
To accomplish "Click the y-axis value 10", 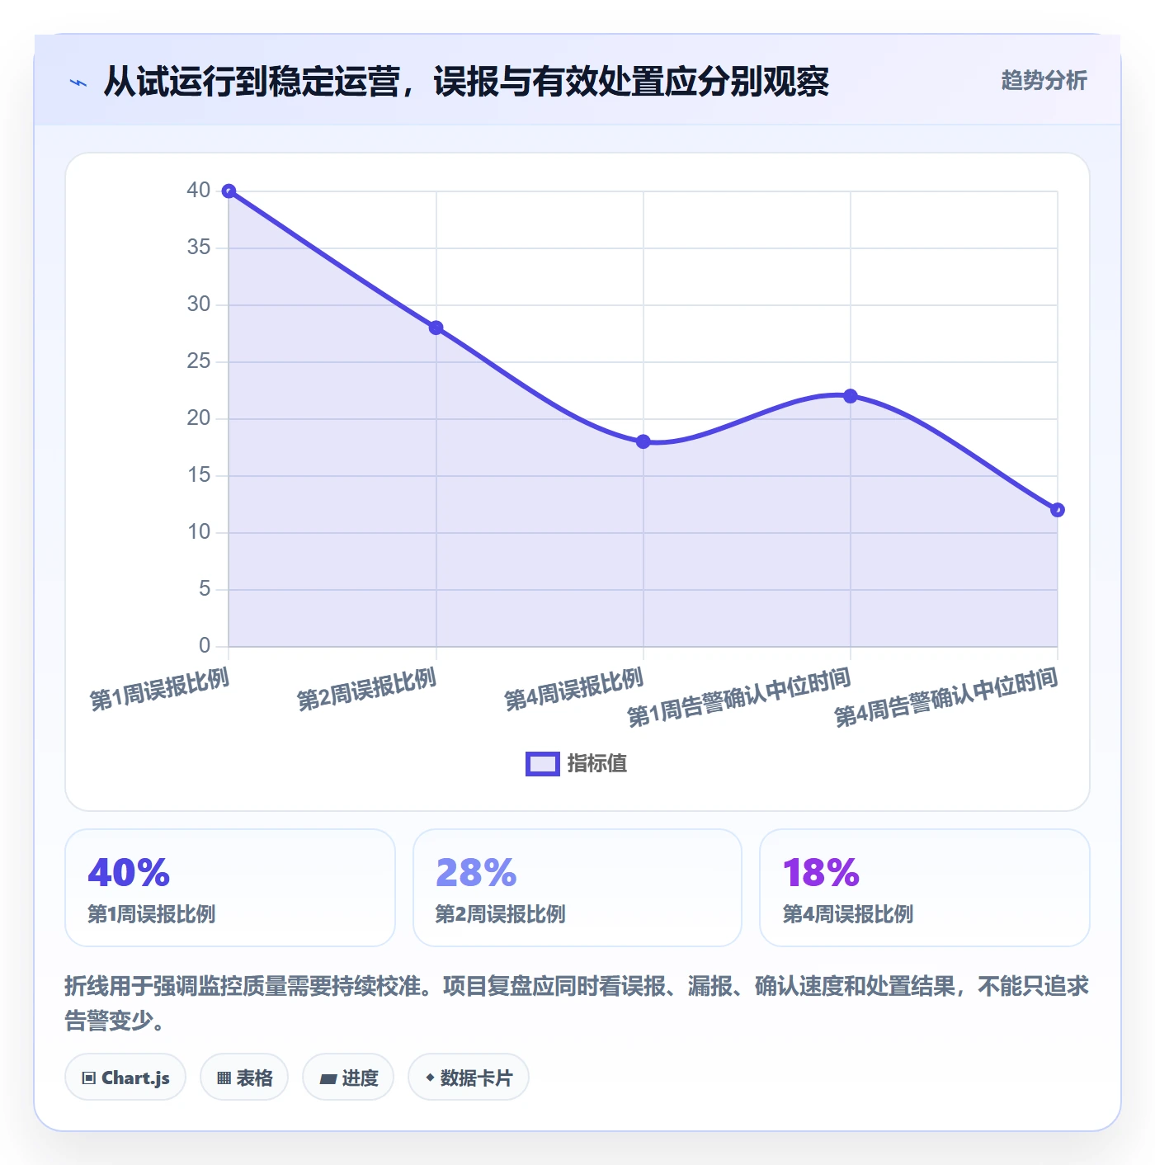I will coord(199,532).
